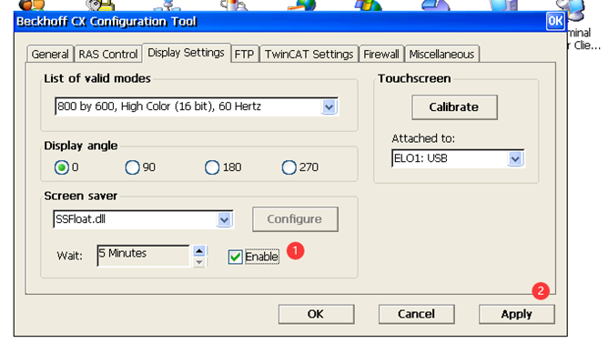The height and width of the screenshot is (343, 608).
Task: Open the RAS Control tab
Action: (108, 54)
